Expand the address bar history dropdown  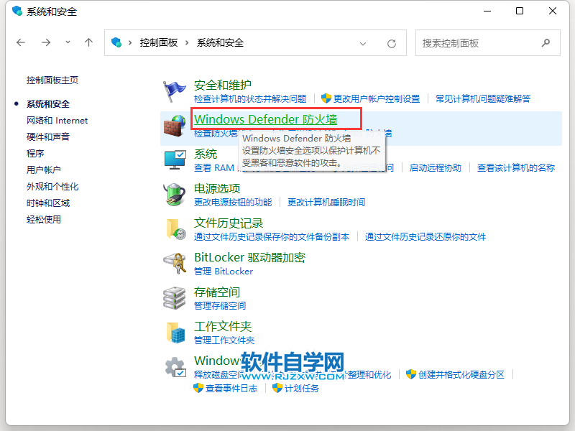[363, 44]
